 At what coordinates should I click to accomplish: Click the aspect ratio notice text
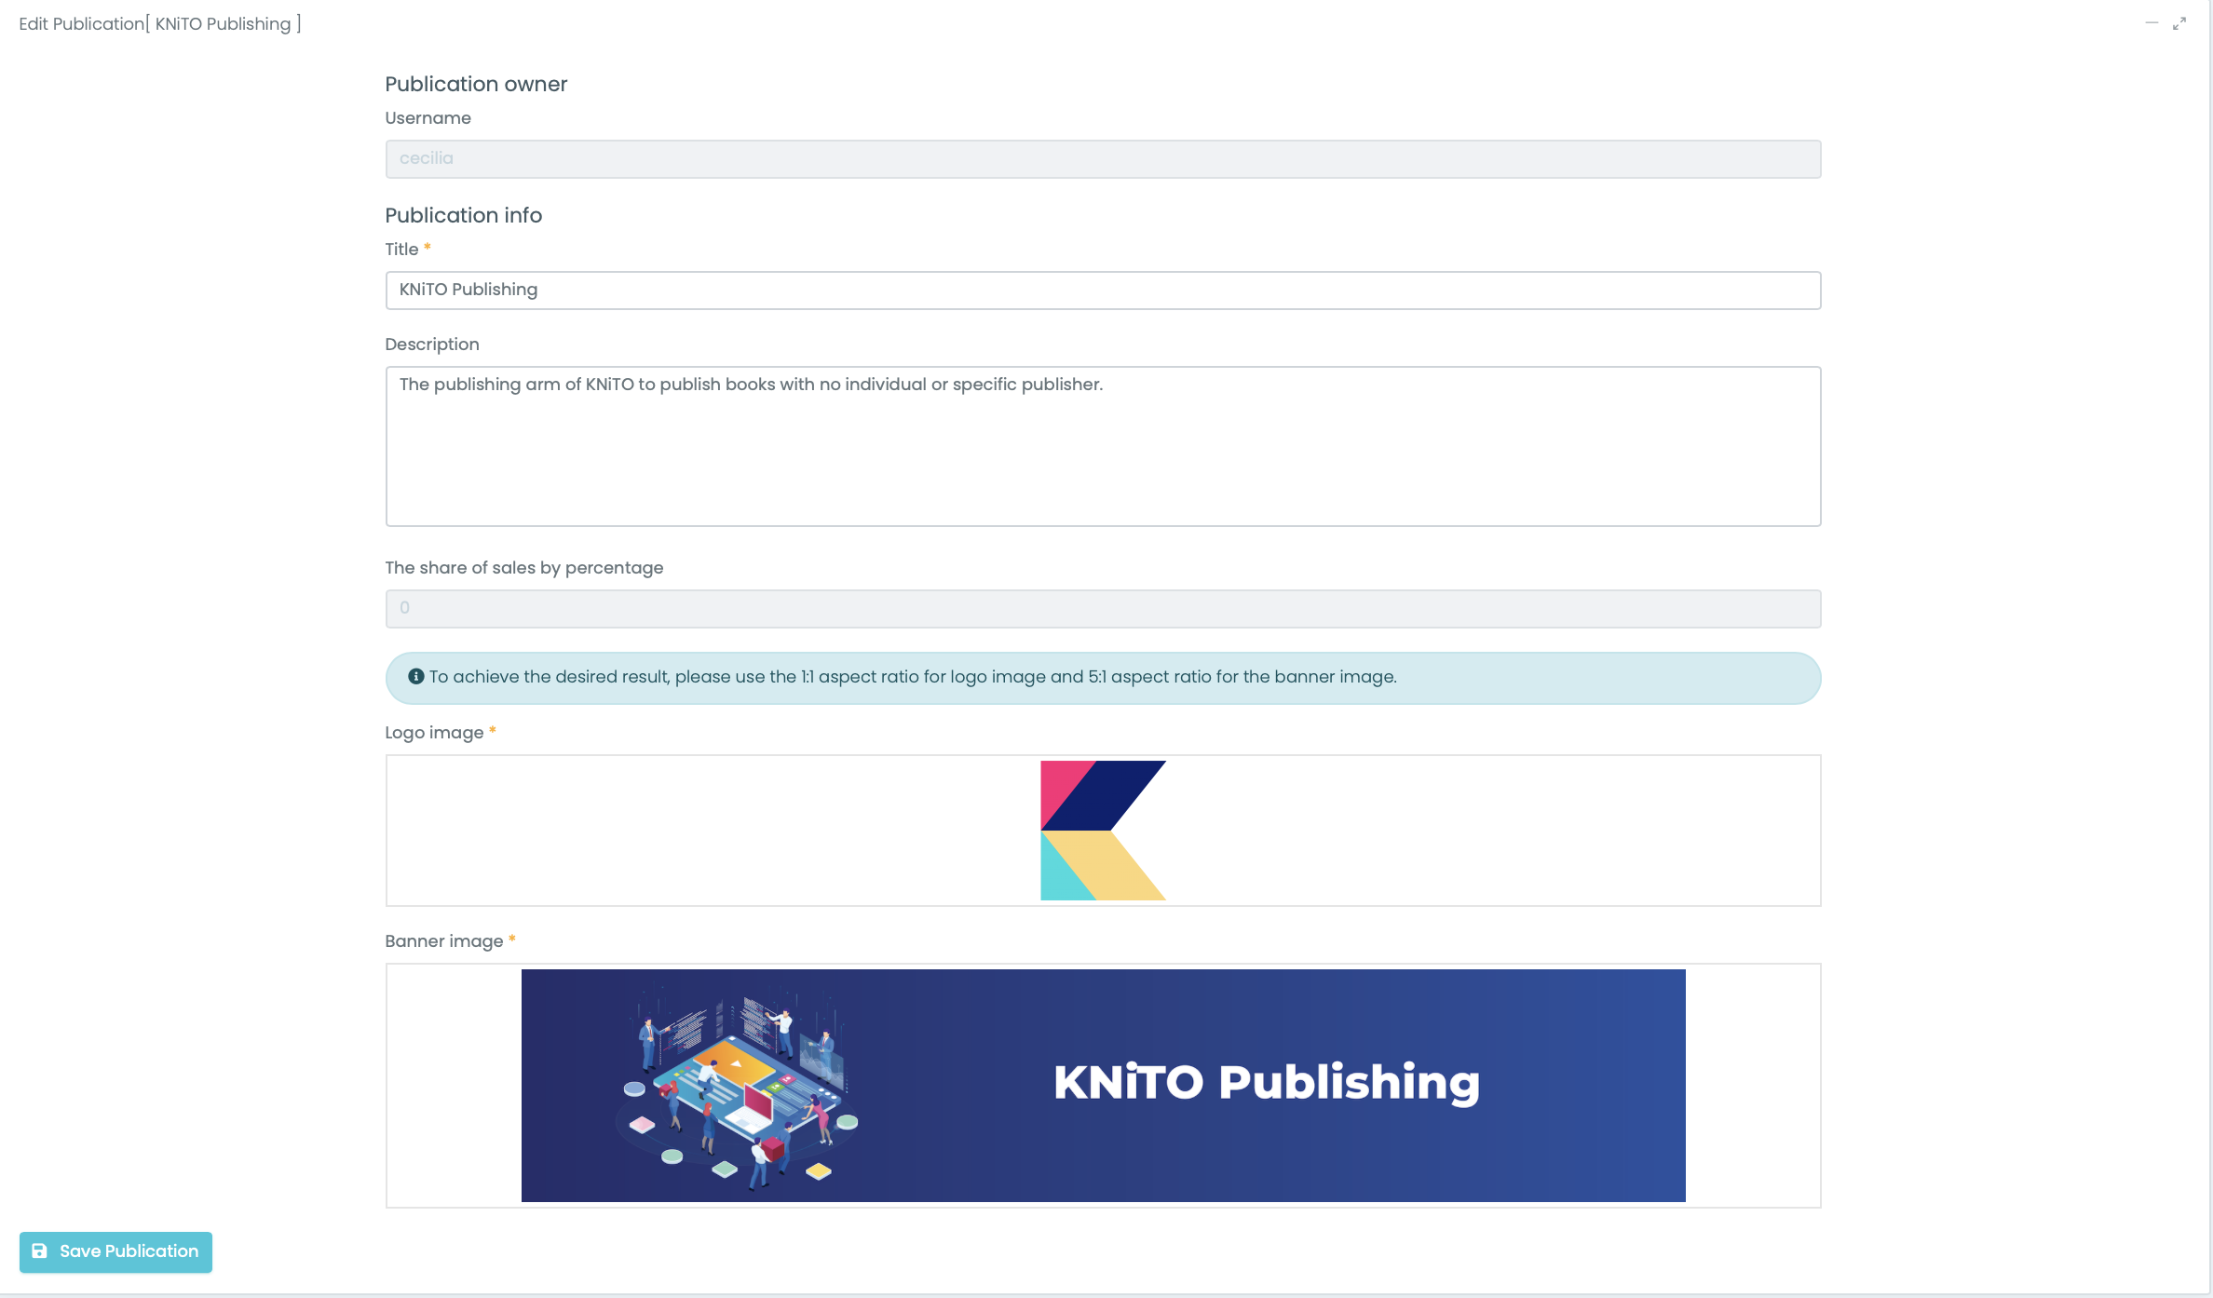click(913, 677)
